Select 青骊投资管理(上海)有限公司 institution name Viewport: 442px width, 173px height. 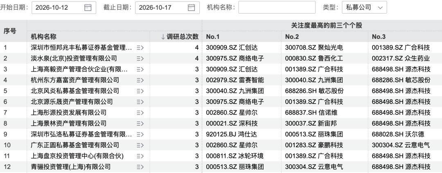click(x=71, y=167)
